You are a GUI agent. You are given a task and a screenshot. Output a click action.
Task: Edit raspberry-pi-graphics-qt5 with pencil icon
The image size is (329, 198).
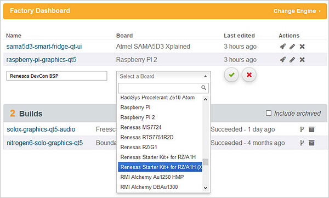coord(292,60)
